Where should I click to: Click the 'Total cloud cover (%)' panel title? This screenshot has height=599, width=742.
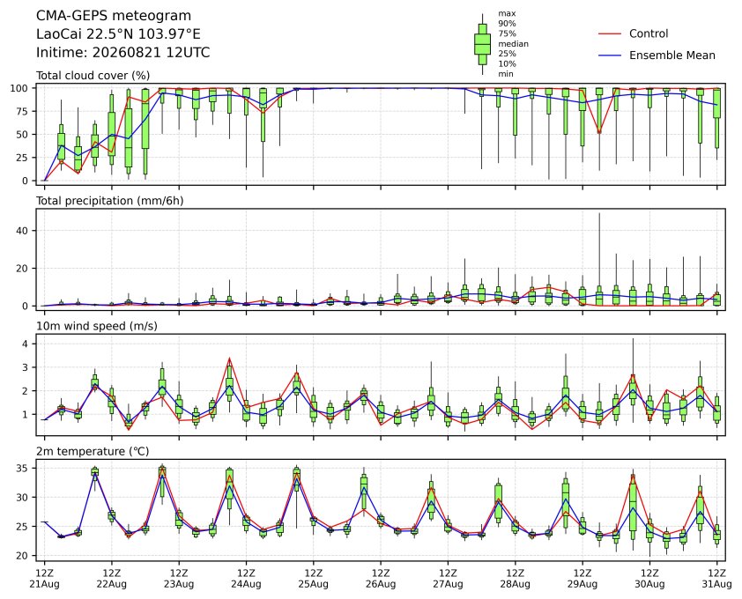coord(93,76)
